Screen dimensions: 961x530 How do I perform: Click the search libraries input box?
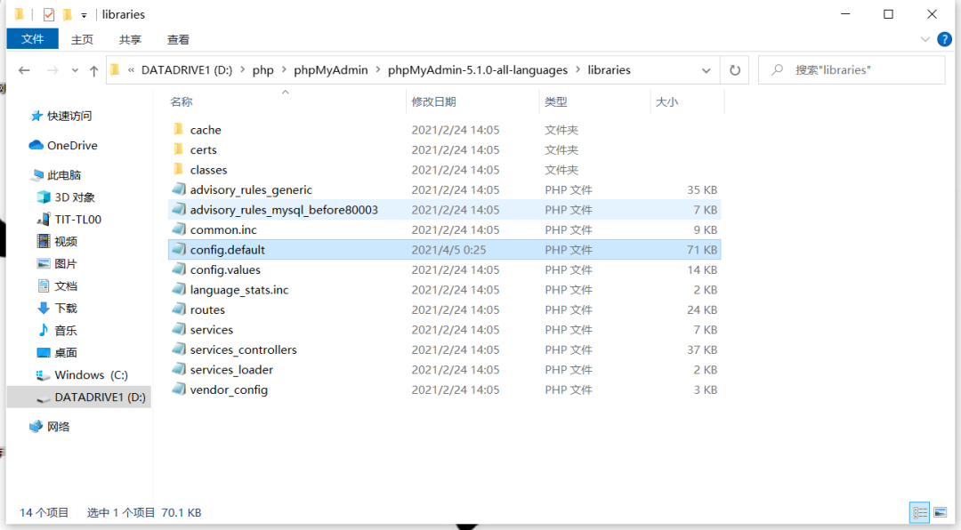click(x=852, y=70)
